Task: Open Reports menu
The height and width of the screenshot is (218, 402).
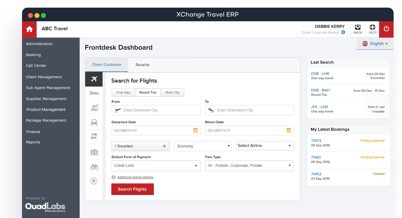Action: [51, 142]
